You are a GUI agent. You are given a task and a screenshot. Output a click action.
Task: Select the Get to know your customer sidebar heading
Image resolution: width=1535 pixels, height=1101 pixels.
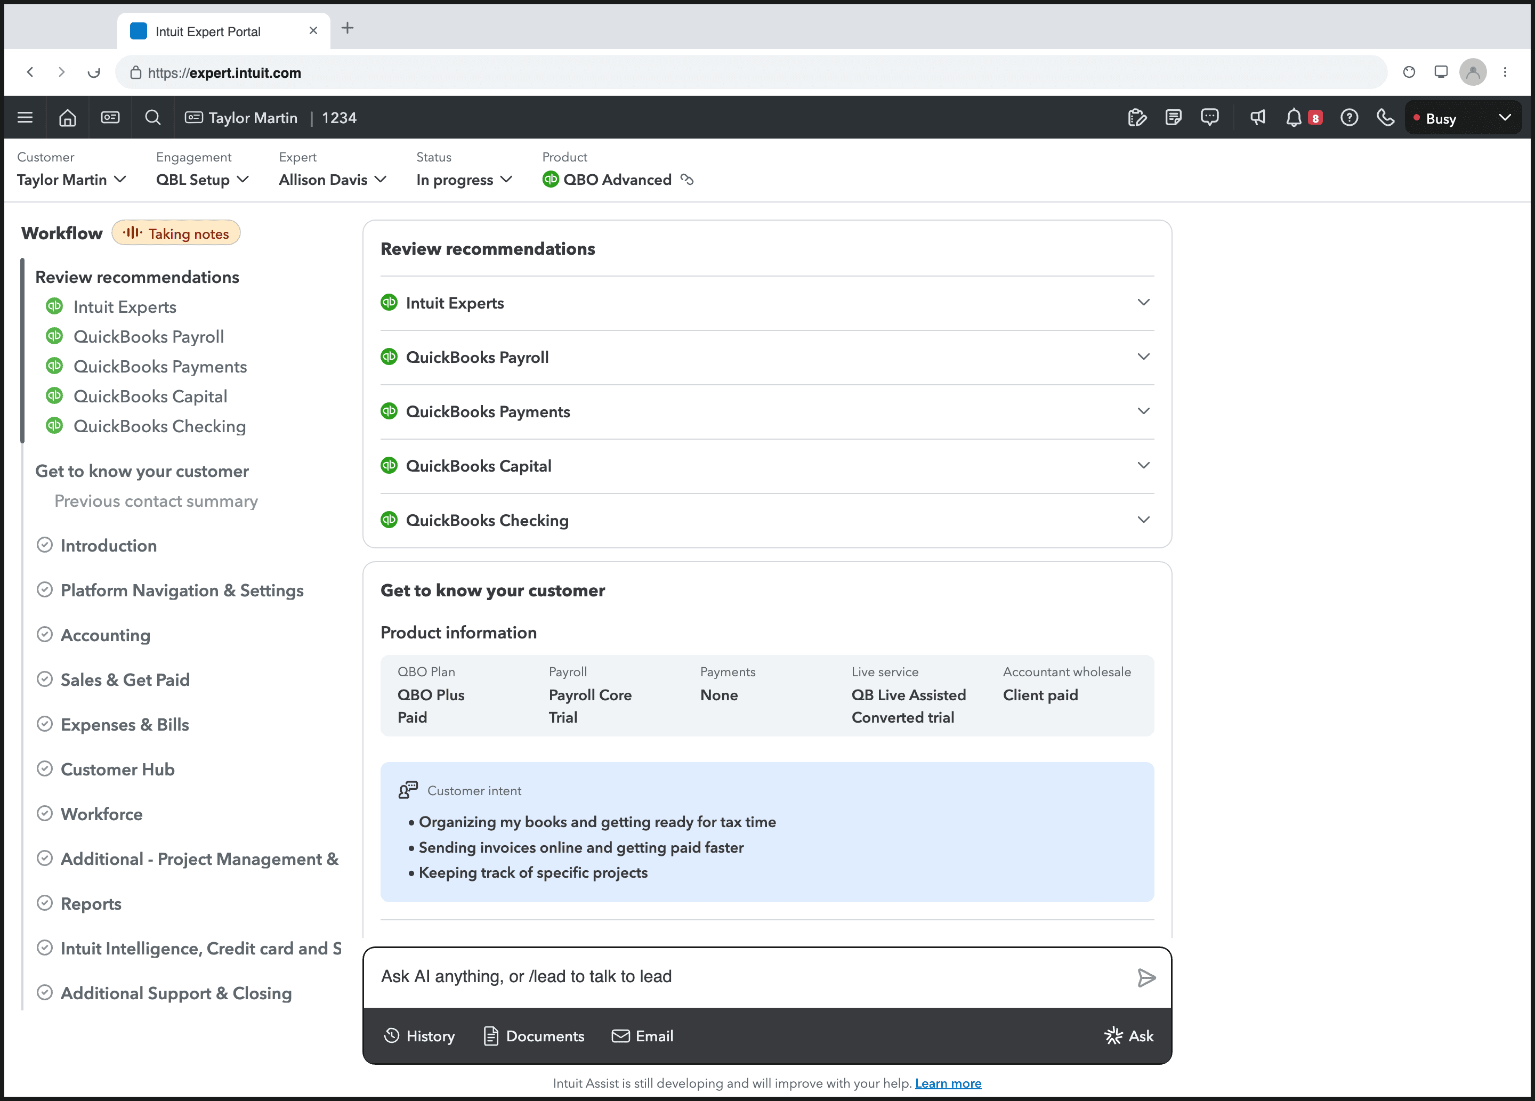tap(142, 471)
